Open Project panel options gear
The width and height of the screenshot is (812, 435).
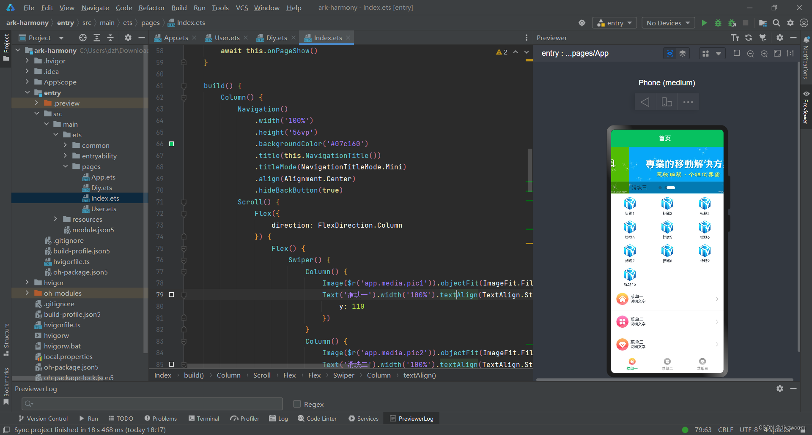point(128,38)
